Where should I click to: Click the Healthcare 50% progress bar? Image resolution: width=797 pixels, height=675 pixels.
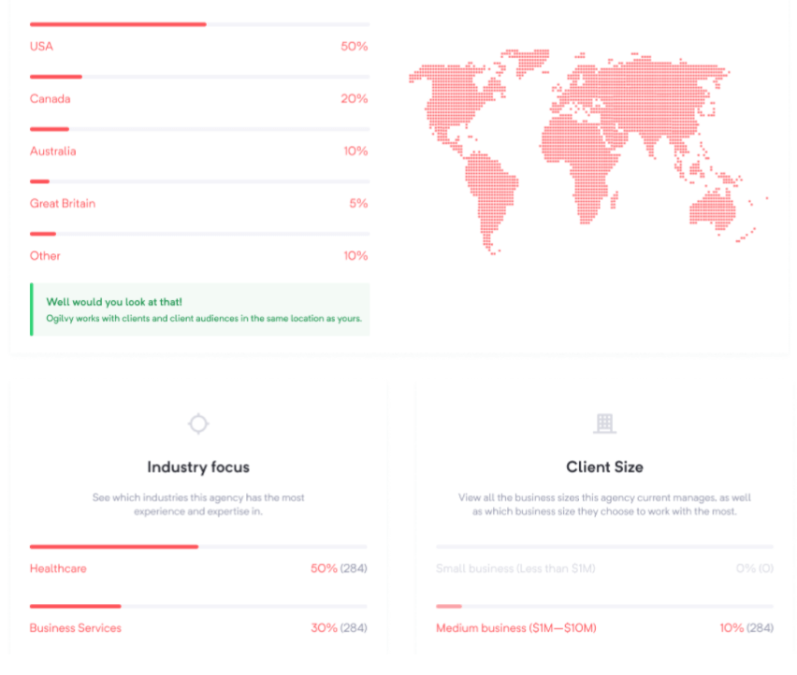198,547
